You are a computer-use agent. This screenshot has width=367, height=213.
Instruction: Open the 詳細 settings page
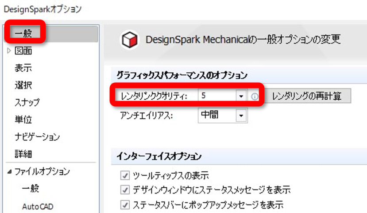pyautogui.click(x=23, y=154)
